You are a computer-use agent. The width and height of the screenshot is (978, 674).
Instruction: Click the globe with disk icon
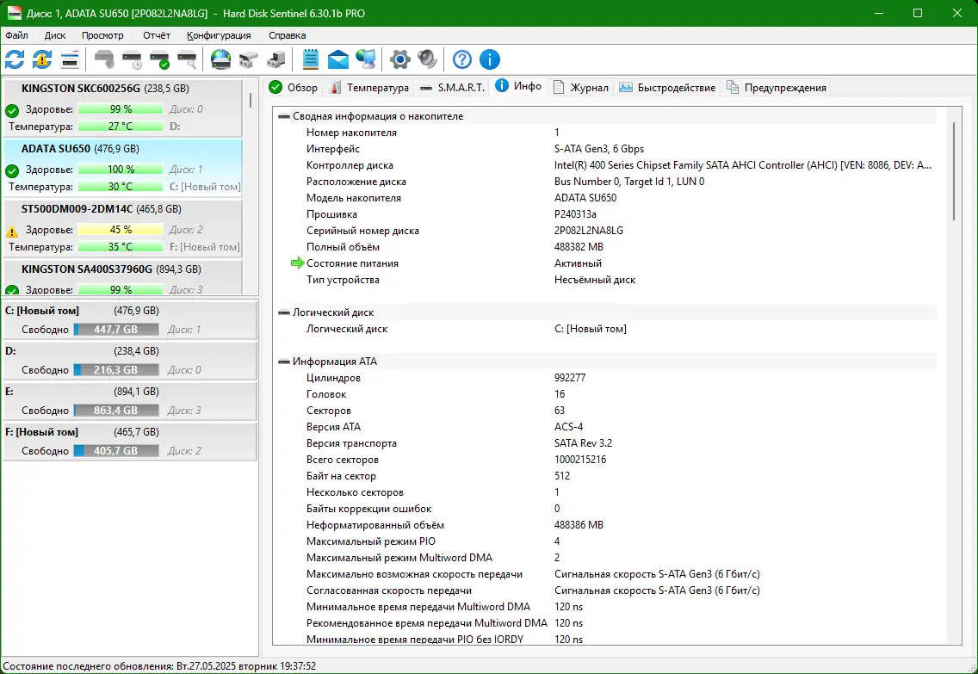(221, 59)
